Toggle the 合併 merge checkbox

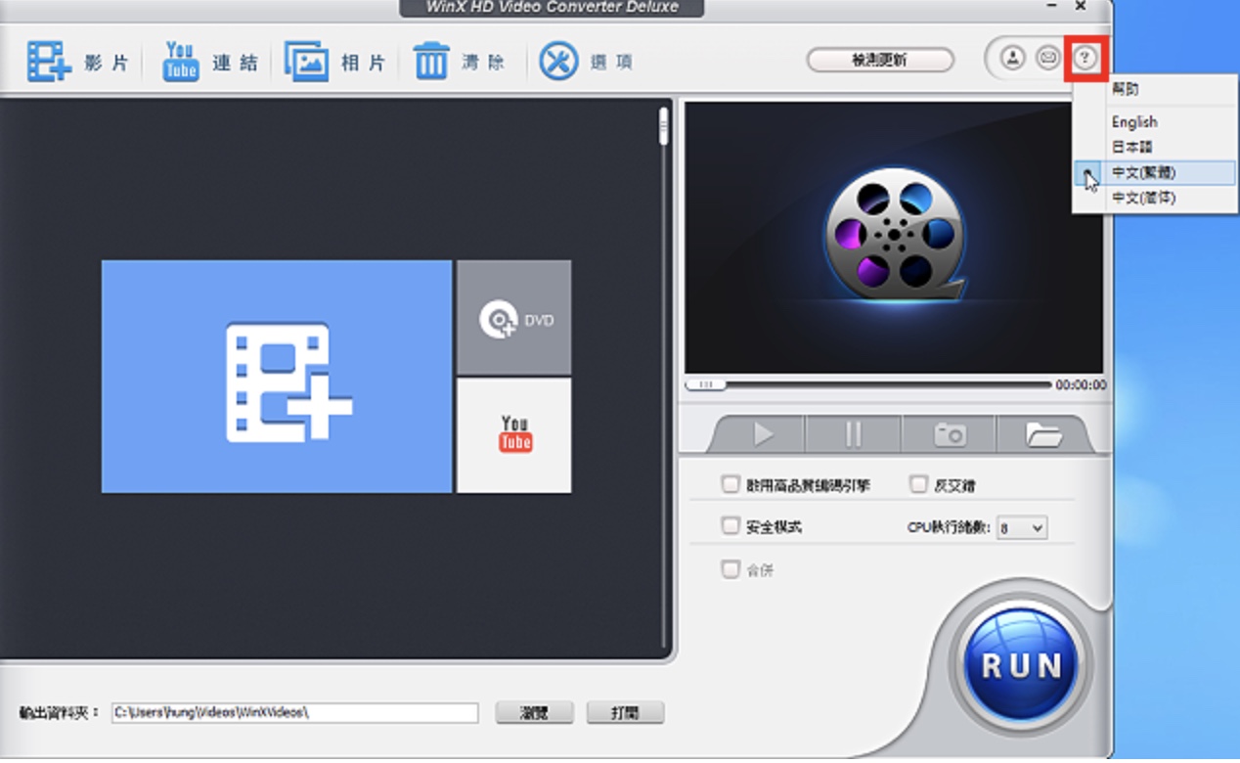pyautogui.click(x=730, y=568)
